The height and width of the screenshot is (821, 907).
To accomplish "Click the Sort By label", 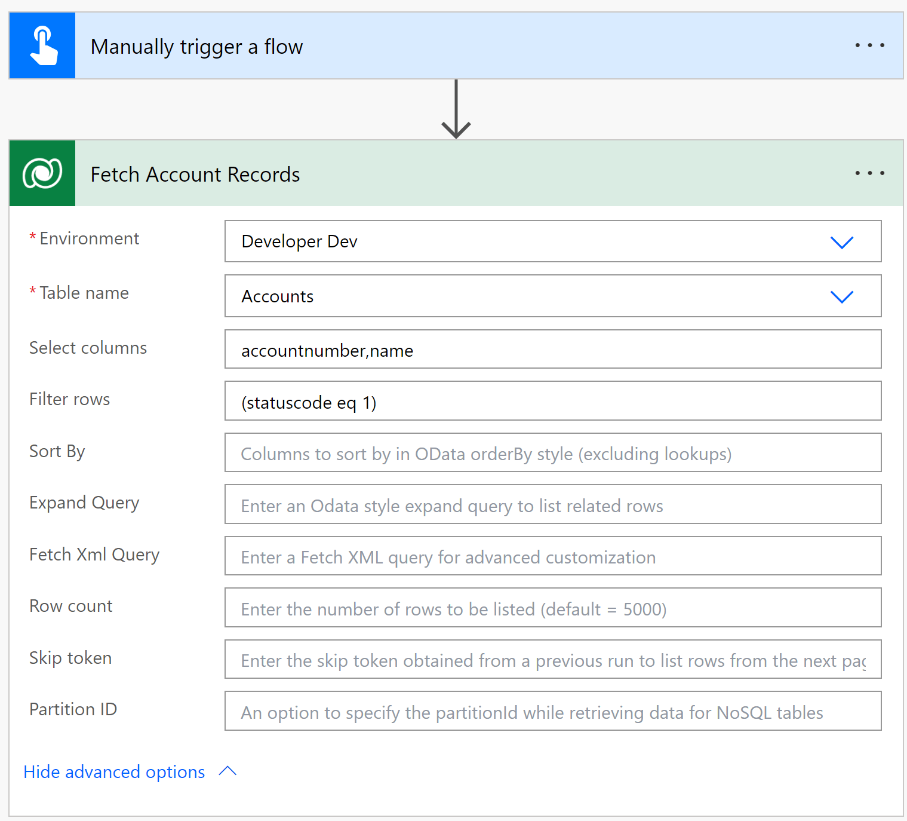I will pyautogui.click(x=57, y=452).
